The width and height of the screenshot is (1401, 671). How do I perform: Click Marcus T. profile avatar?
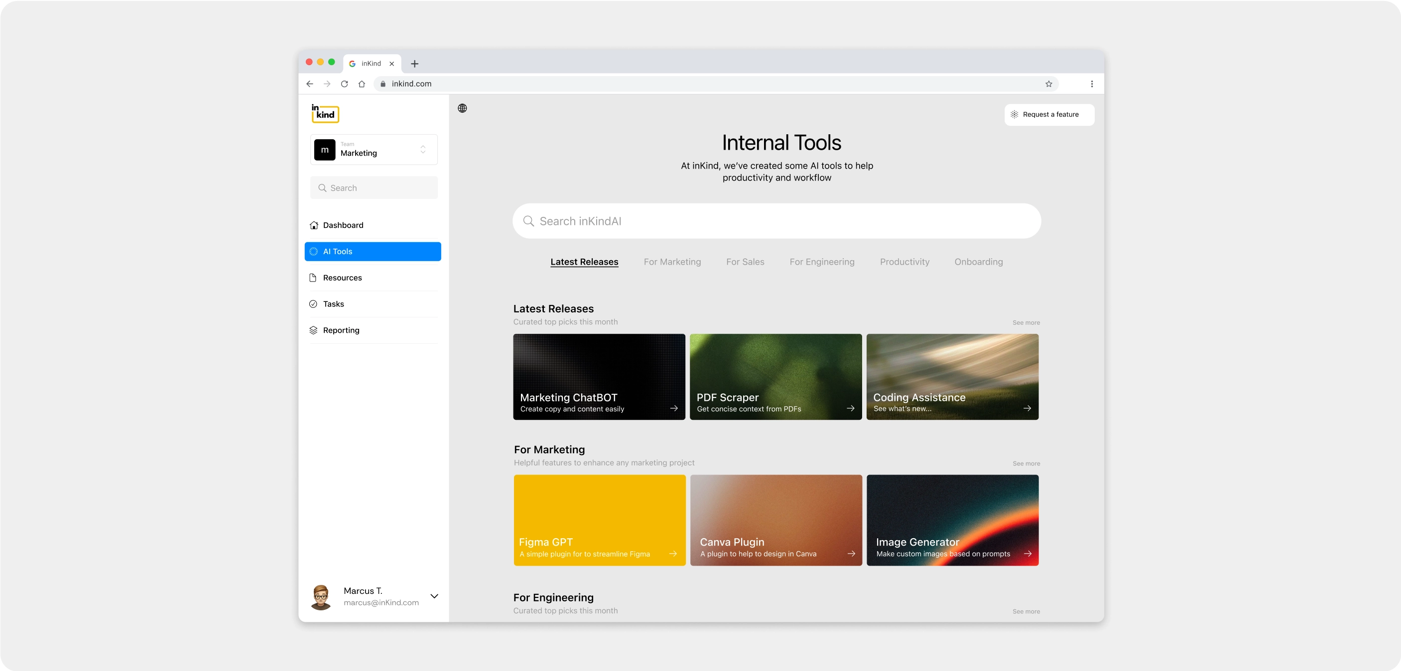(x=321, y=596)
